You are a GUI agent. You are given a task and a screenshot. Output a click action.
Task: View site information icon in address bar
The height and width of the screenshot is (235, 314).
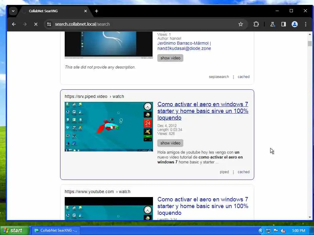click(49, 24)
